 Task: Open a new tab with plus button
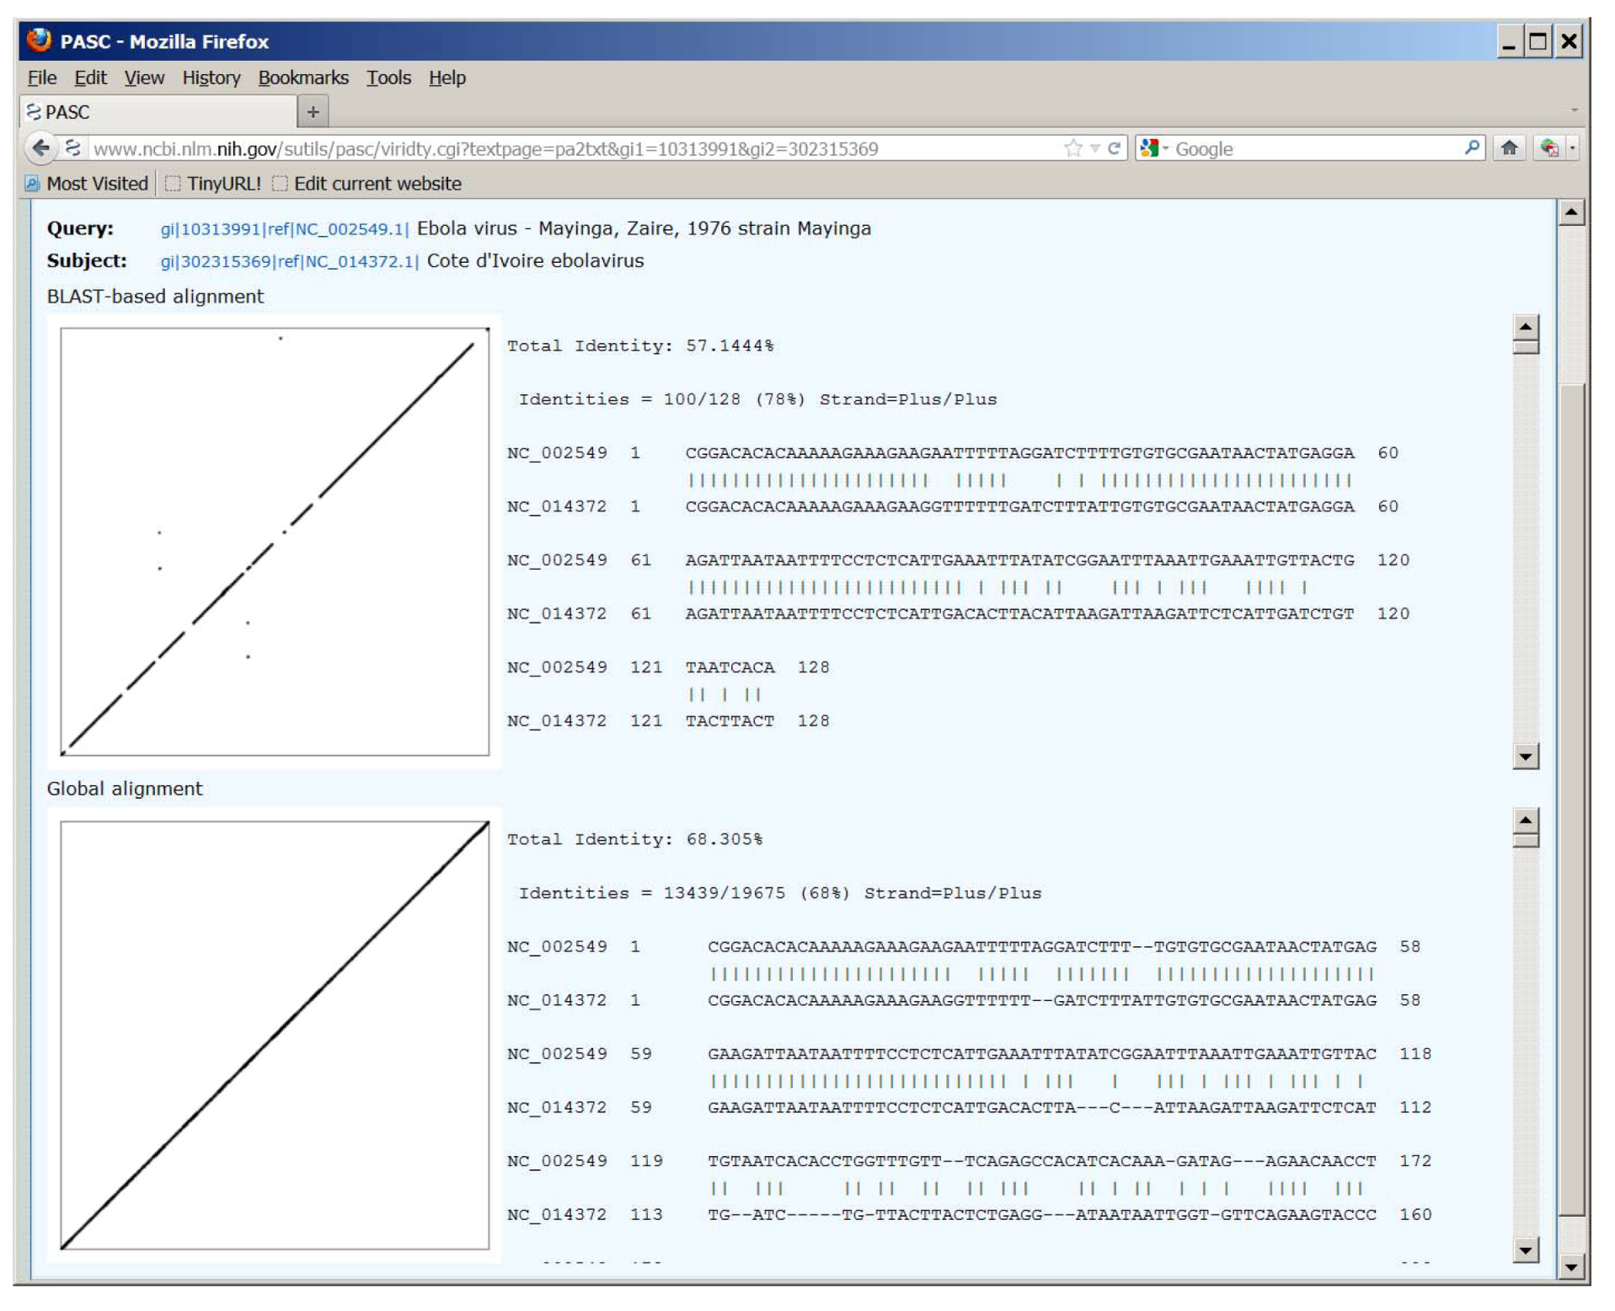(x=313, y=112)
